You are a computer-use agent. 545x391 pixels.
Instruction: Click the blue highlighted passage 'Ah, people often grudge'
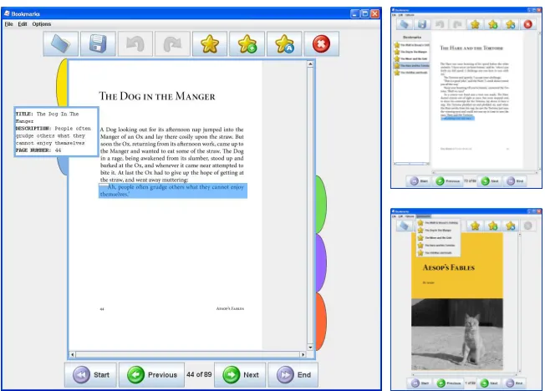coord(173,190)
